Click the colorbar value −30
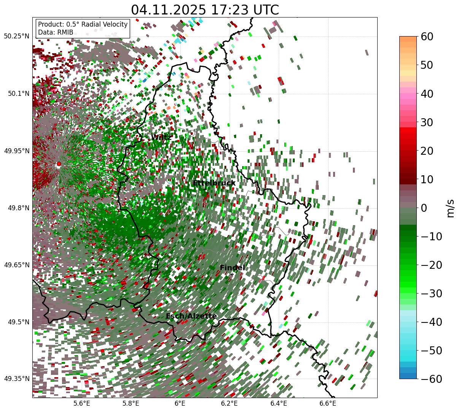 pyautogui.click(x=431, y=294)
